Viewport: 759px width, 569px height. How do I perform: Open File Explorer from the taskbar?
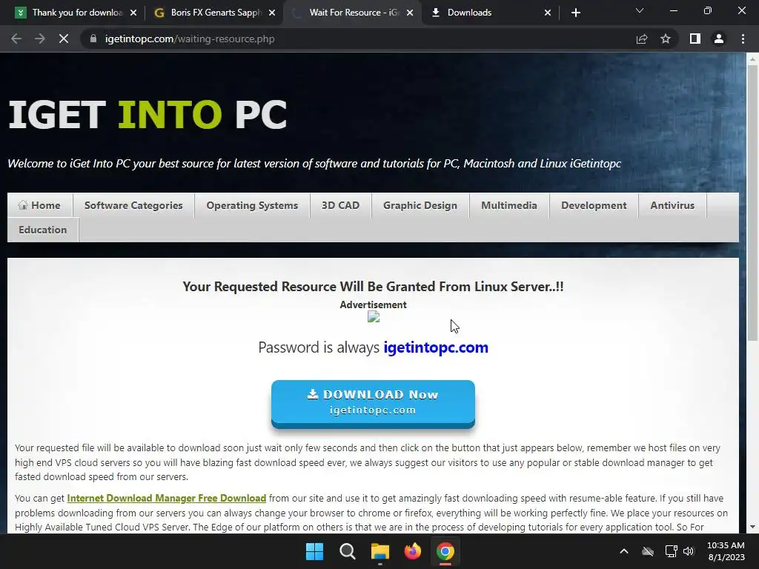tap(380, 551)
